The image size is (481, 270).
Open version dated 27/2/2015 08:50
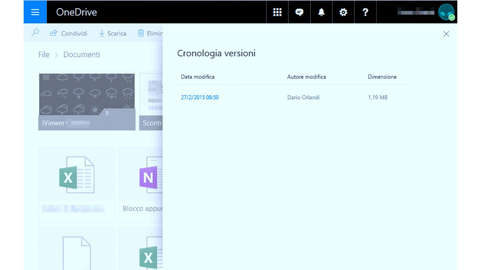(200, 97)
